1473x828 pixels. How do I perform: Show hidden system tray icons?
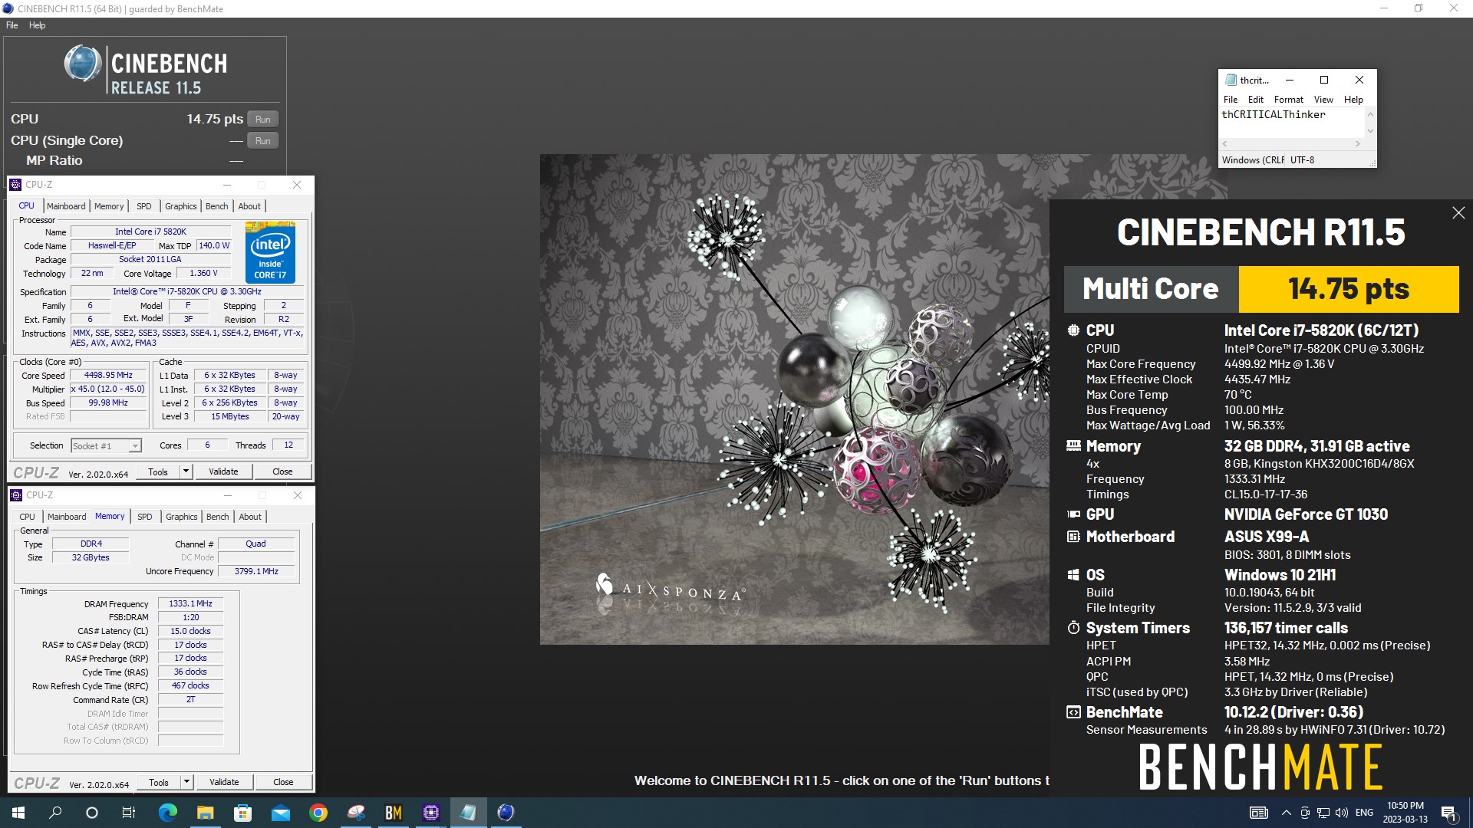coord(1286,813)
